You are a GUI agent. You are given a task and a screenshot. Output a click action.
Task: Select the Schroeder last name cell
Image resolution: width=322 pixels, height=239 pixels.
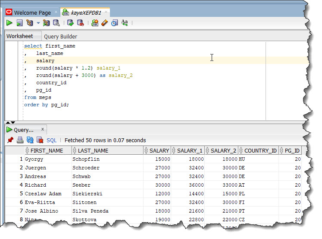108,168
